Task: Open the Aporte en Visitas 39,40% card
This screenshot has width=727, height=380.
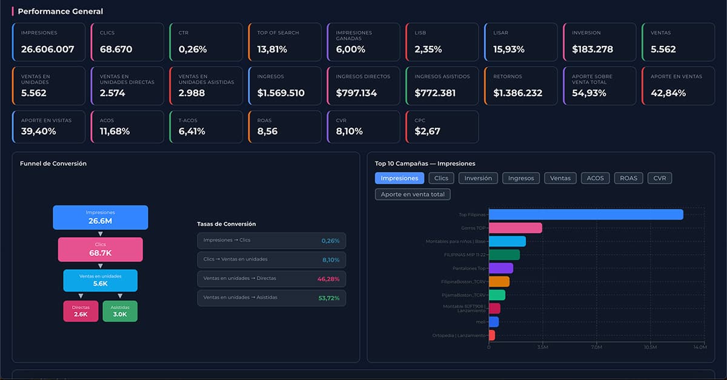Action: coord(48,127)
